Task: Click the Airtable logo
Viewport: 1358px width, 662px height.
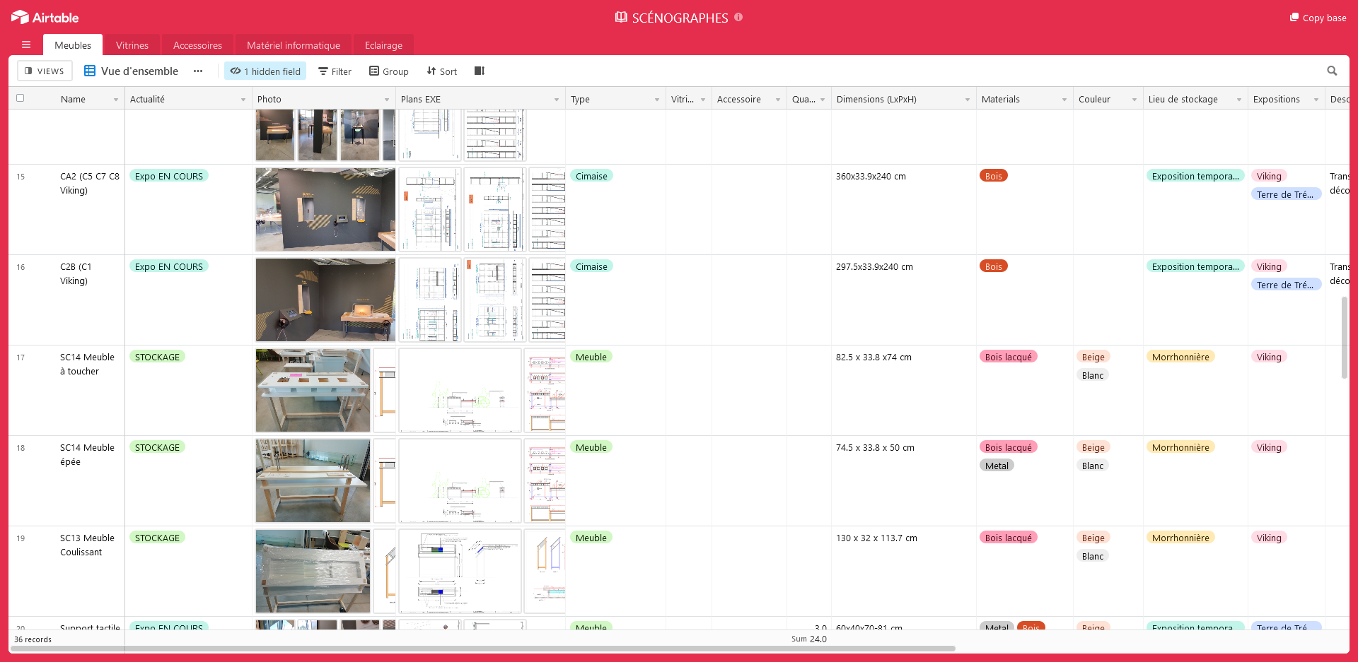Action: tap(45, 18)
